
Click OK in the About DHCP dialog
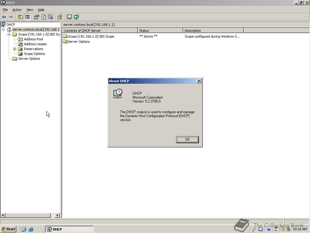coord(187,140)
